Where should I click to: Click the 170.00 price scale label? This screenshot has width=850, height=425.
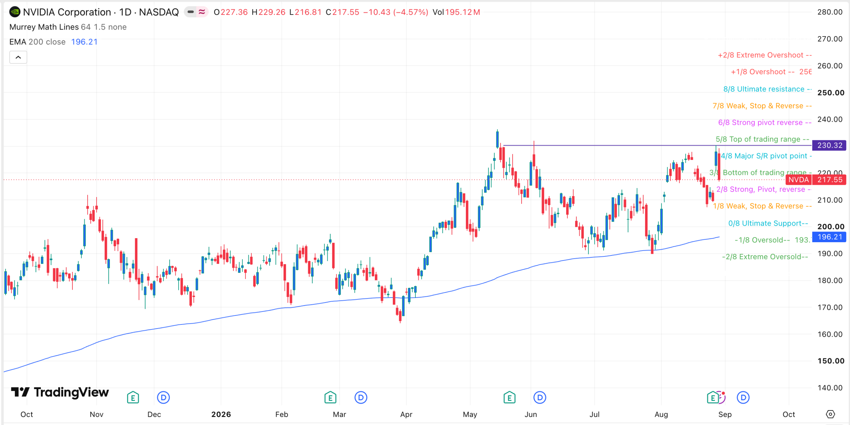point(830,308)
